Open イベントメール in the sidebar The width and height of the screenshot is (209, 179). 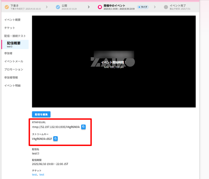14,61
